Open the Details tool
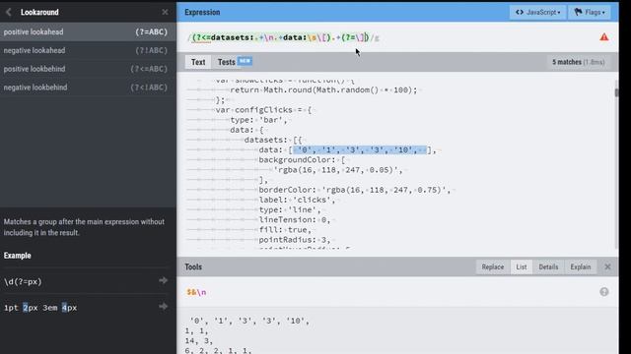 pyautogui.click(x=548, y=266)
